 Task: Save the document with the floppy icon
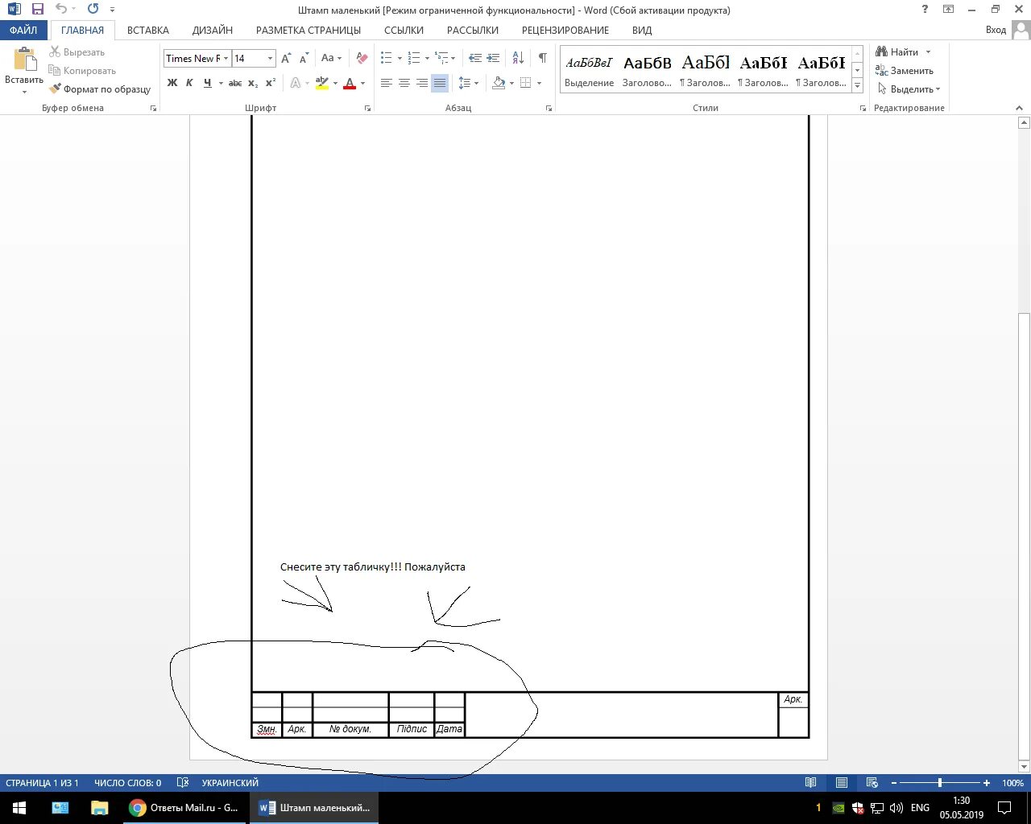tap(37, 10)
